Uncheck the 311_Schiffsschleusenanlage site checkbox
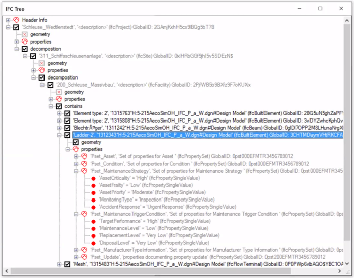Screen dimensions: 354x278 [x=33, y=56]
